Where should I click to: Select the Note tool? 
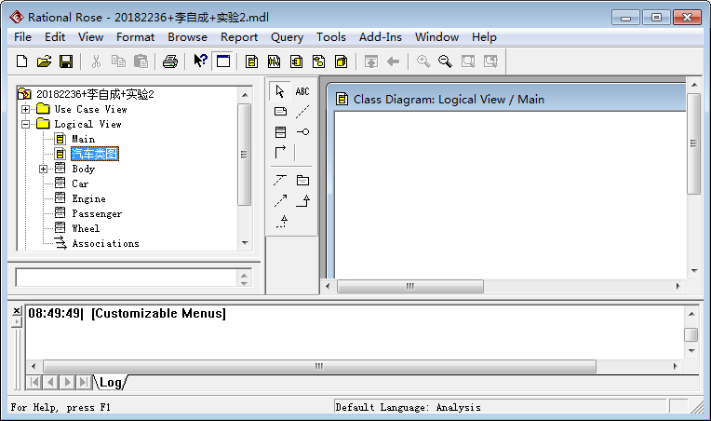coord(281,112)
